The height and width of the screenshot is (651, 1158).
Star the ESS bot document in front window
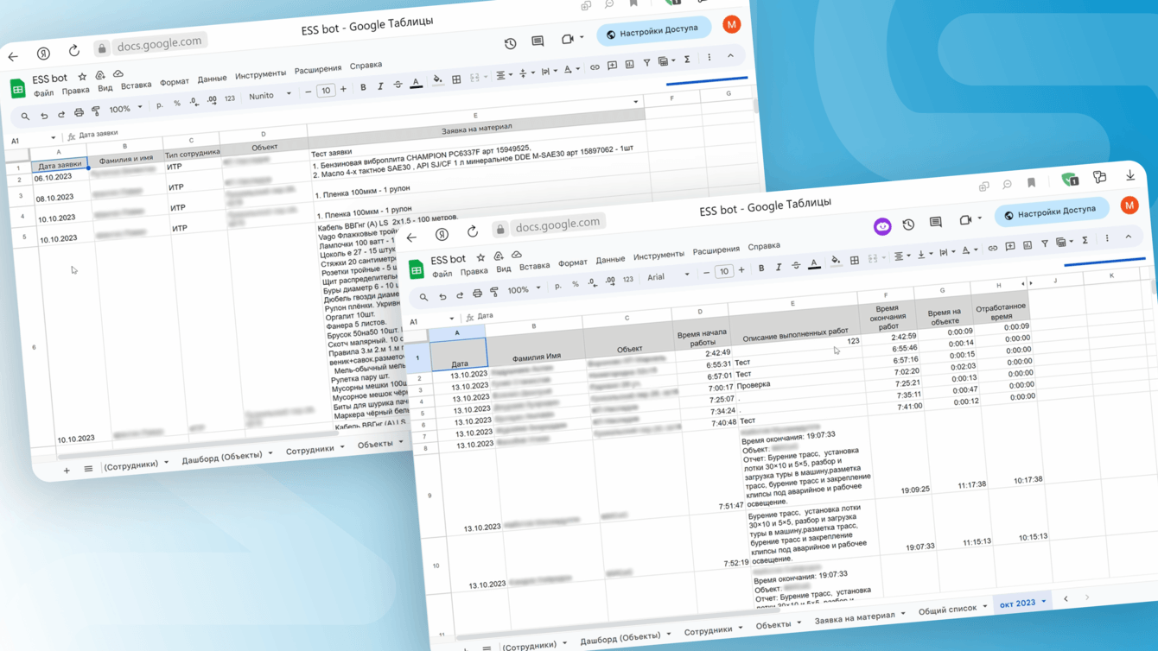click(481, 257)
